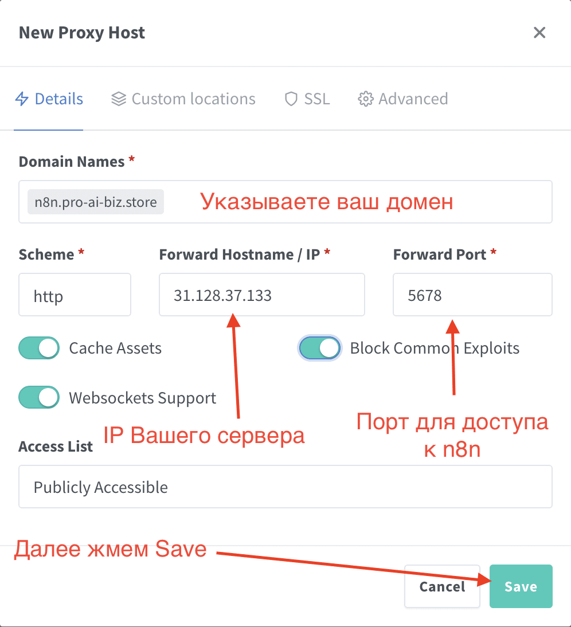Screen dimensions: 571x627
Task: Close the New Proxy Host dialog with the X
Action: click(x=539, y=33)
